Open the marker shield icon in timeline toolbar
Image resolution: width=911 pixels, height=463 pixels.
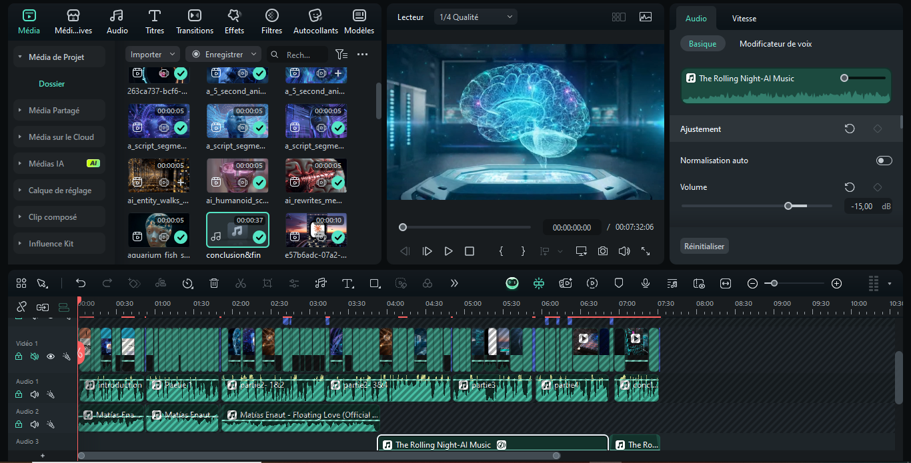click(x=618, y=283)
